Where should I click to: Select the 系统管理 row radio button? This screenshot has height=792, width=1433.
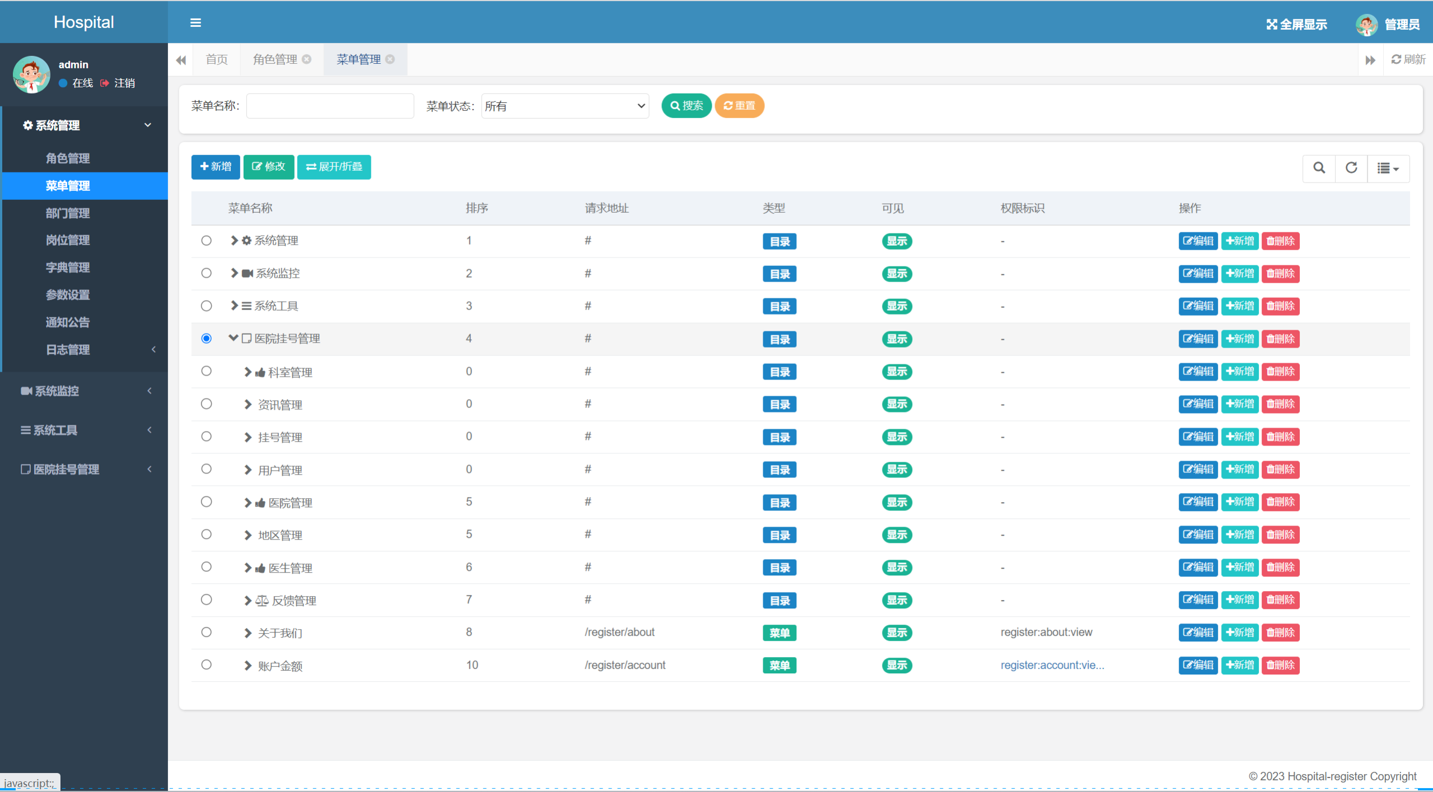(x=206, y=241)
